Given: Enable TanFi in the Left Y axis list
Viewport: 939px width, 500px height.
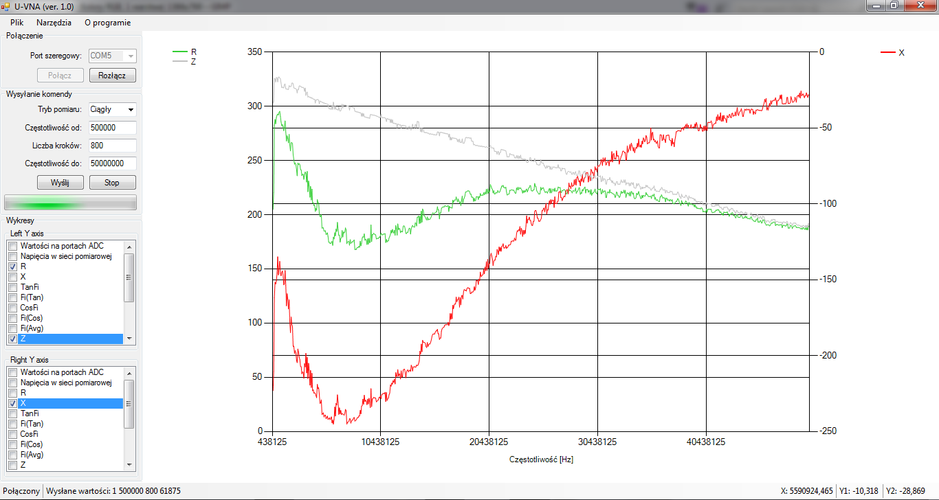Looking at the screenshot, I should [12, 287].
